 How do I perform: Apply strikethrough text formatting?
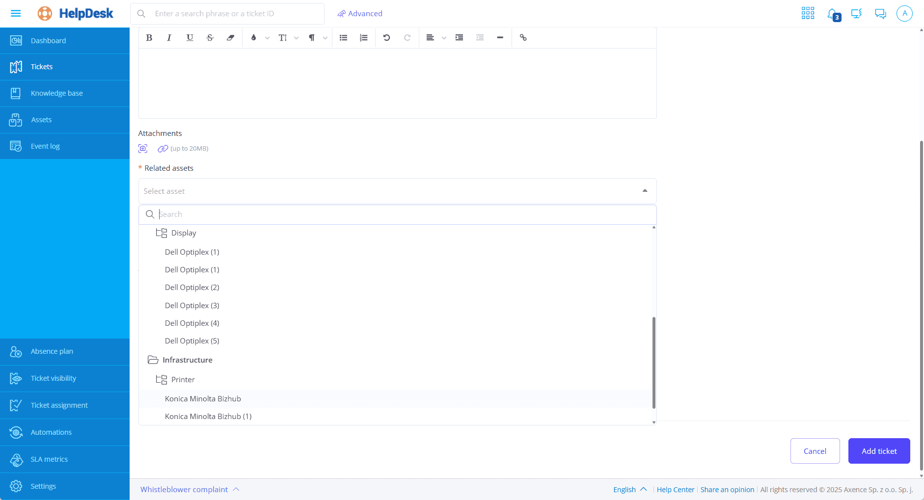tap(210, 38)
